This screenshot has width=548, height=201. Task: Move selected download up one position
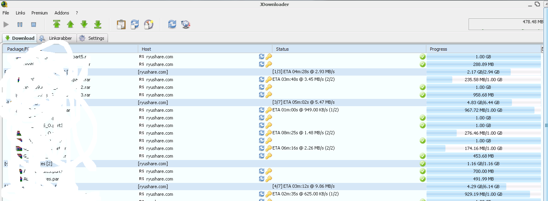pyautogui.click(x=71, y=25)
